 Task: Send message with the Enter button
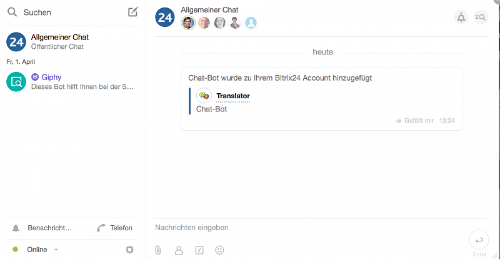pos(479,240)
